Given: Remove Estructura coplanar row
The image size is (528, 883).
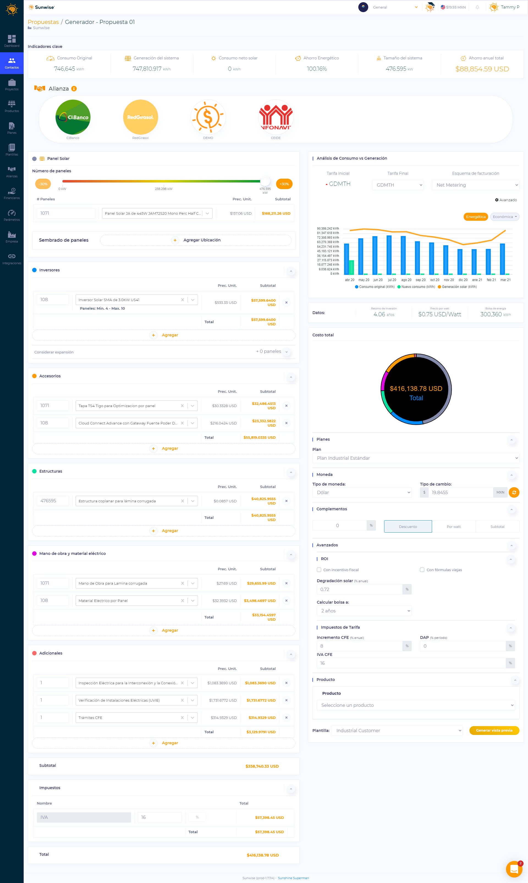Looking at the screenshot, I should tap(287, 501).
